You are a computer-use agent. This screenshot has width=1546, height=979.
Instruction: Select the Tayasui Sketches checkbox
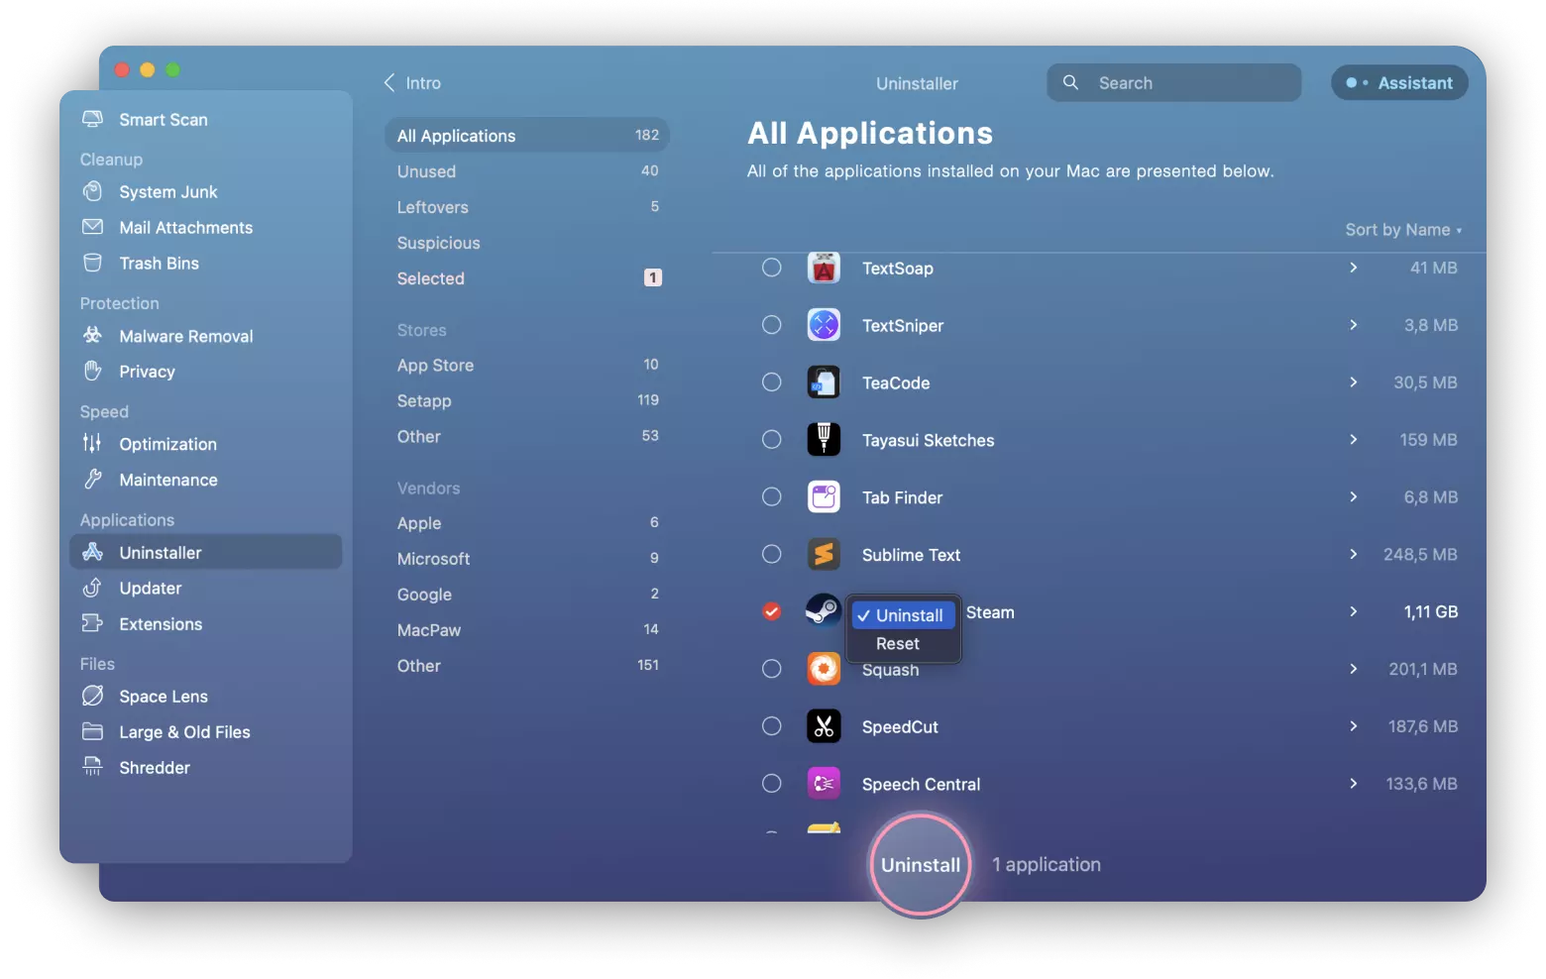(772, 439)
